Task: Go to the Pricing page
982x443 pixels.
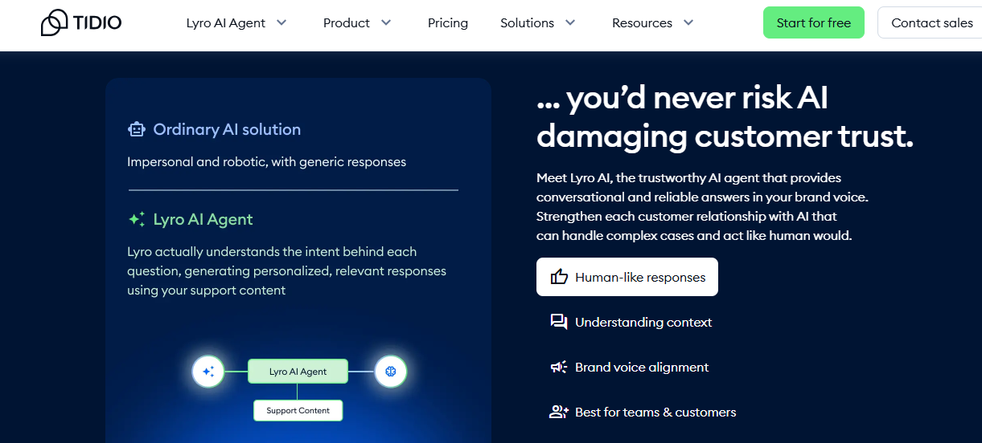Action: (x=448, y=22)
